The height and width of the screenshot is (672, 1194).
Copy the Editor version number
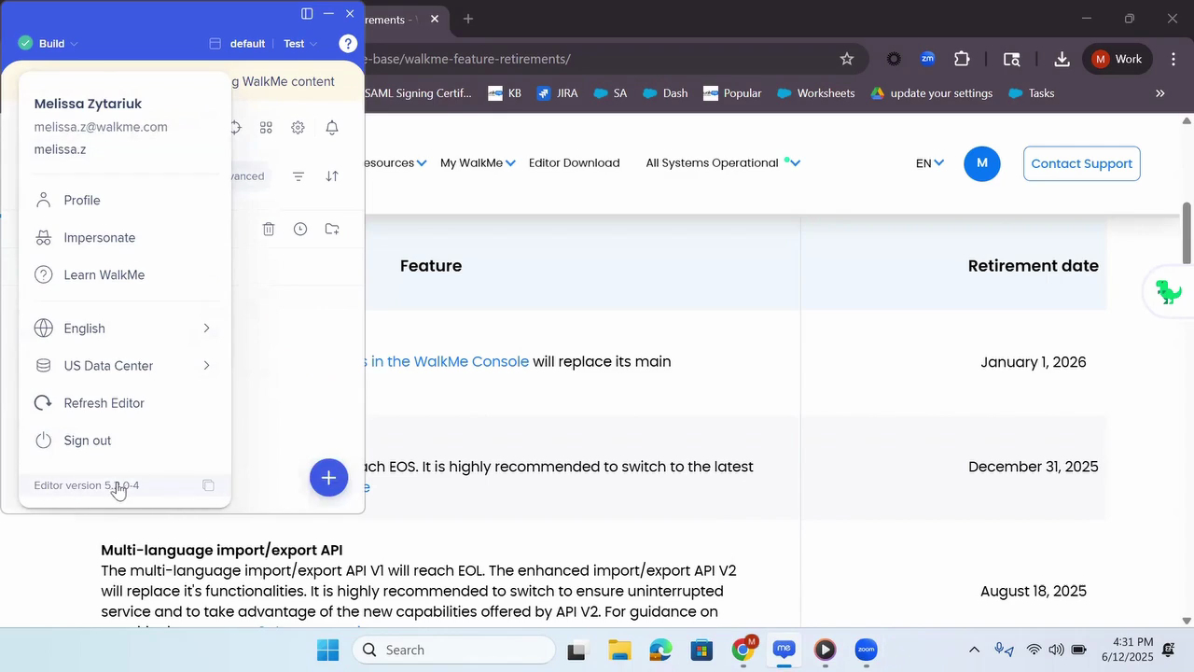(x=208, y=485)
